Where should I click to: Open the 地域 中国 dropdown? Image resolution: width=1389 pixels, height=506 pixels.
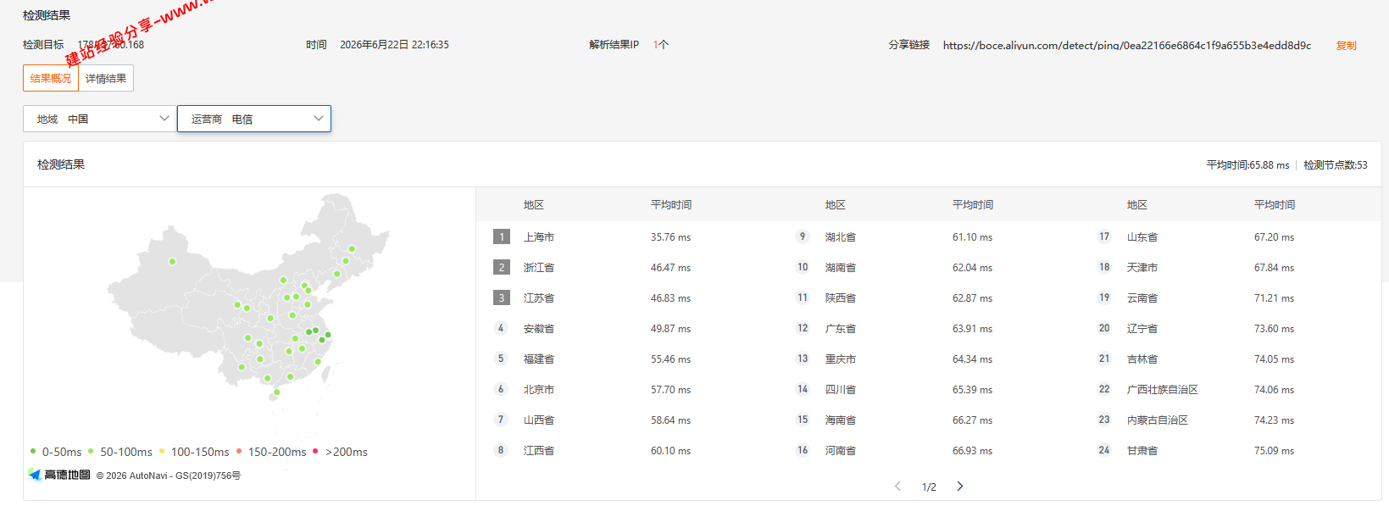coord(100,119)
